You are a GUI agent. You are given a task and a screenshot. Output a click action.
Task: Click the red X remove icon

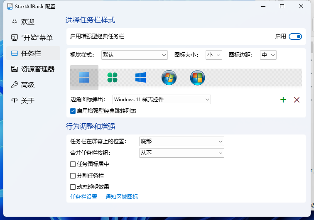click(297, 100)
